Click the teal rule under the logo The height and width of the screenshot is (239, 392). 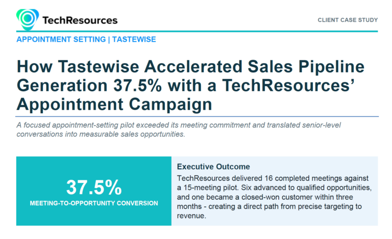tap(197, 32)
